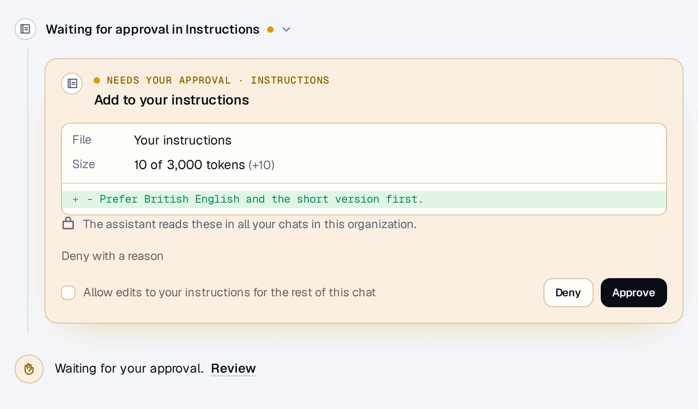698x409 pixels.
Task: Click the document icon in approval card
Action: click(x=72, y=84)
